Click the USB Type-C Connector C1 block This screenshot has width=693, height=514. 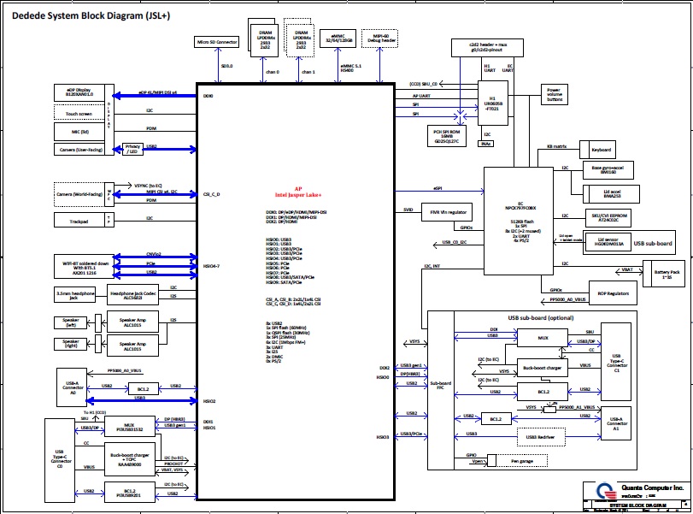tap(616, 362)
